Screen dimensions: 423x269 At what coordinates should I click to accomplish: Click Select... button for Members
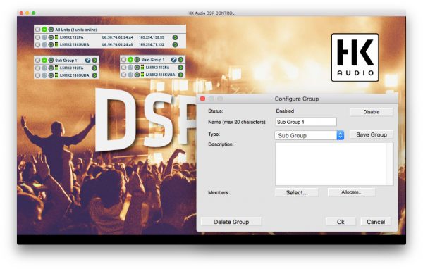pos(297,192)
